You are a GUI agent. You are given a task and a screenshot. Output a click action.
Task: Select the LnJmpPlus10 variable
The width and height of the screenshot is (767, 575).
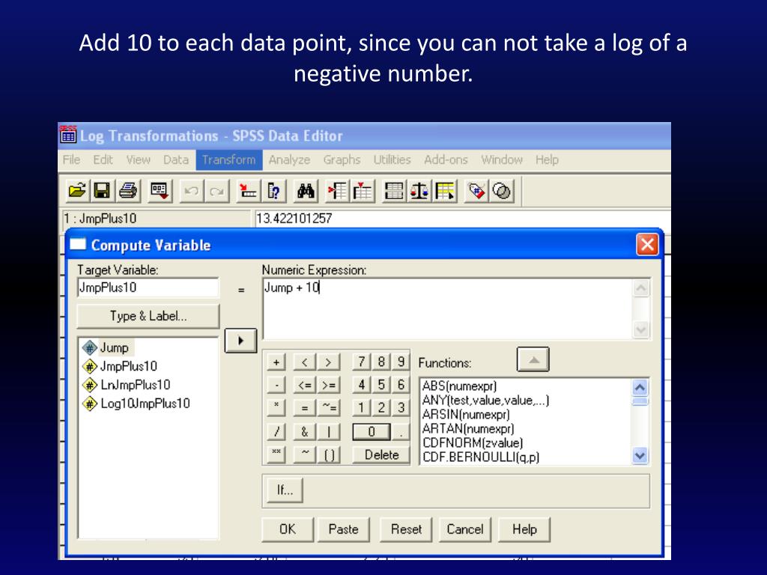point(126,385)
